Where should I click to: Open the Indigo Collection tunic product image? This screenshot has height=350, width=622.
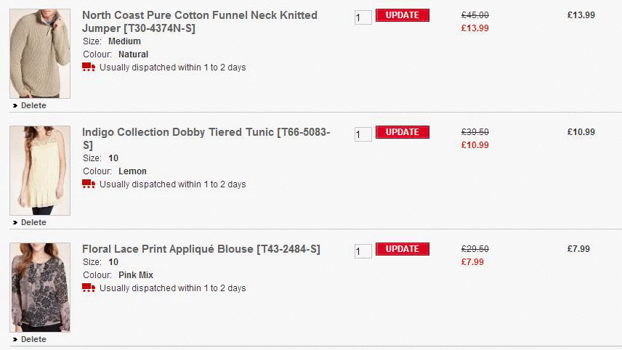pos(40,170)
